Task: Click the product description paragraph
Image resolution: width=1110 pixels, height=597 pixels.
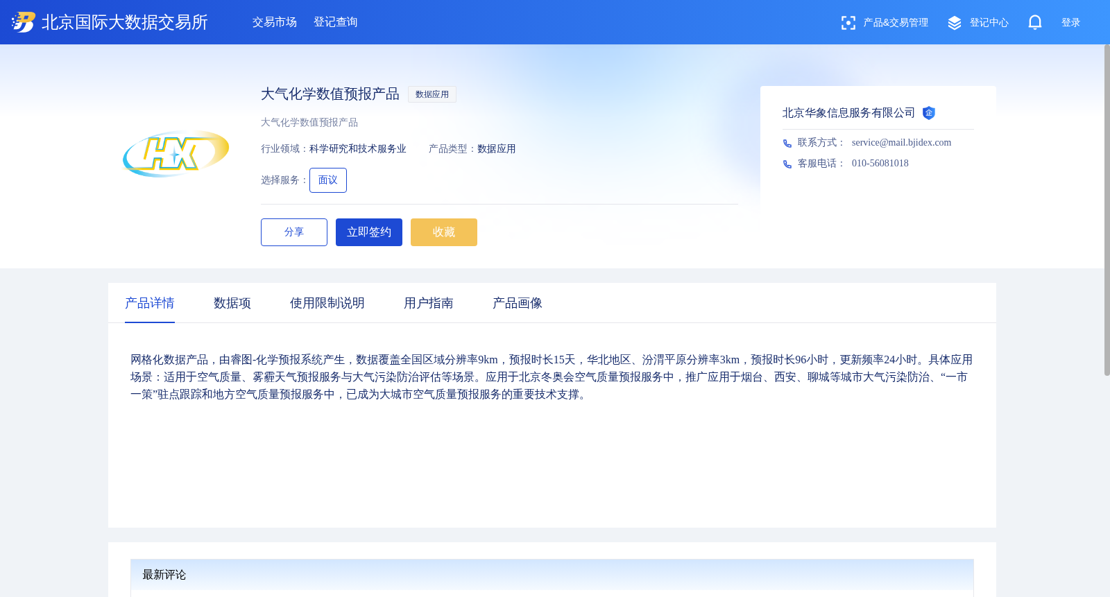Action: 552,377
